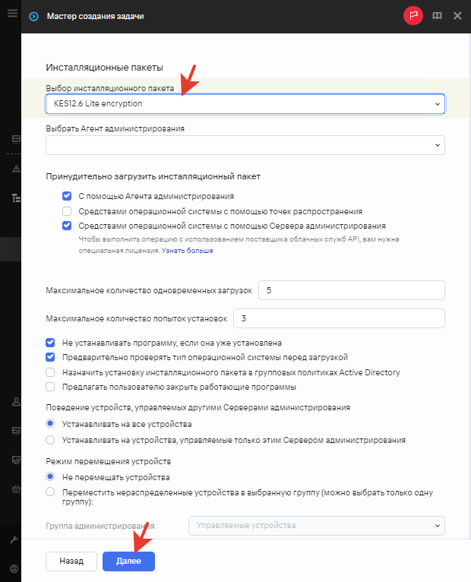Viewport: 471px width, 582px height.
Task: Open the hamburger main menu icon
Action: [12, 13]
